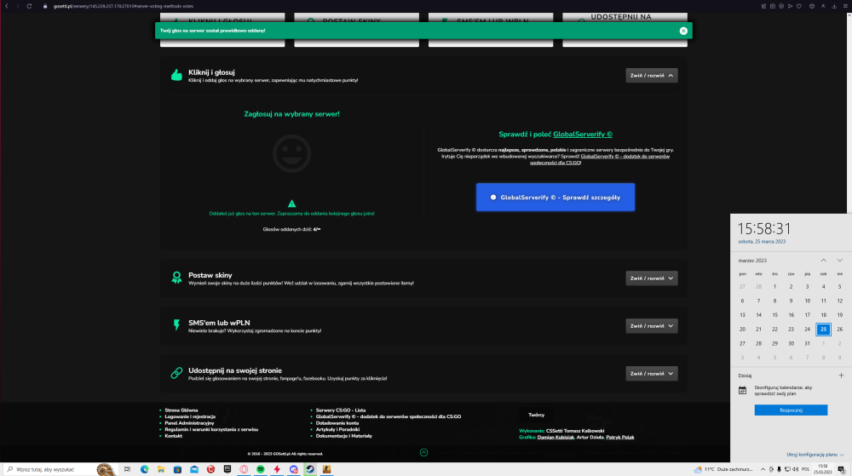This screenshot has height=476, width=852.
Task: Select day 26 in the calendar
Action: (x=839, y=329)
